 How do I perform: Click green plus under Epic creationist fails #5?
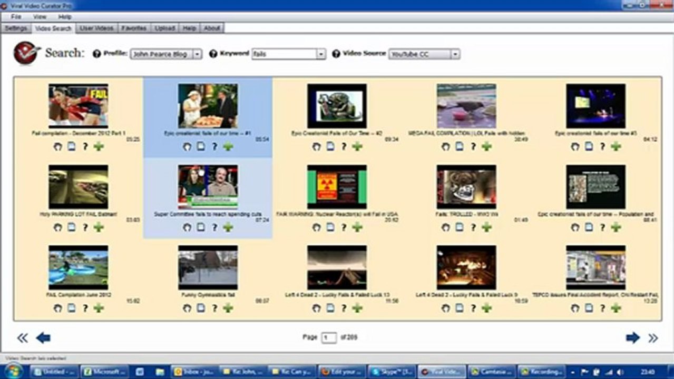coord(616,146)
